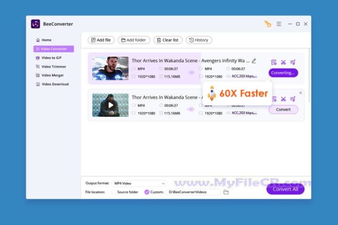Click the second video's title text

click(x=167, y=97)
